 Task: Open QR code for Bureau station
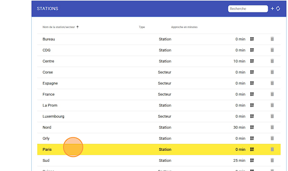[x=252, y=39]
